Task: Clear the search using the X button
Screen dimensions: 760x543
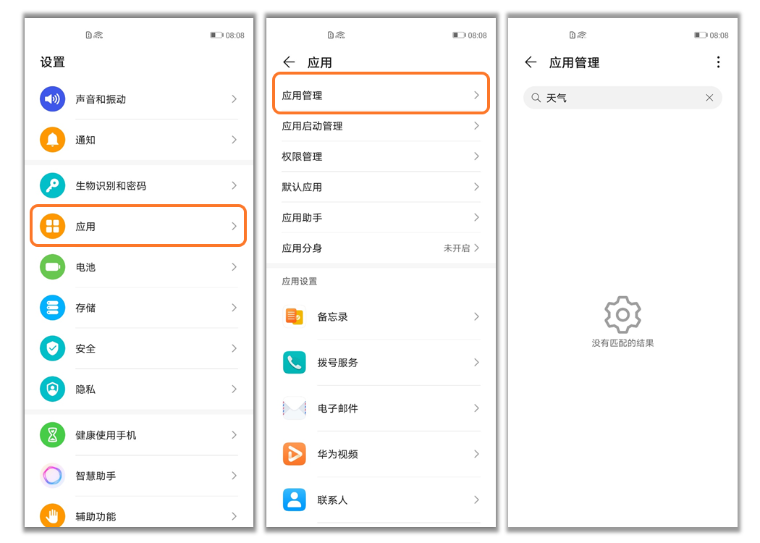Action: pos(709,98)
